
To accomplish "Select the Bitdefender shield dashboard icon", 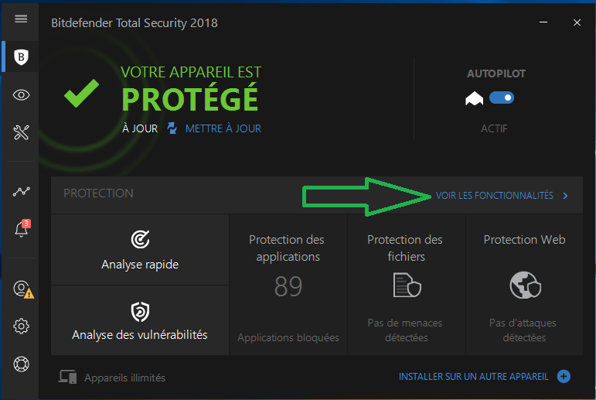I will tap(22, 57).
